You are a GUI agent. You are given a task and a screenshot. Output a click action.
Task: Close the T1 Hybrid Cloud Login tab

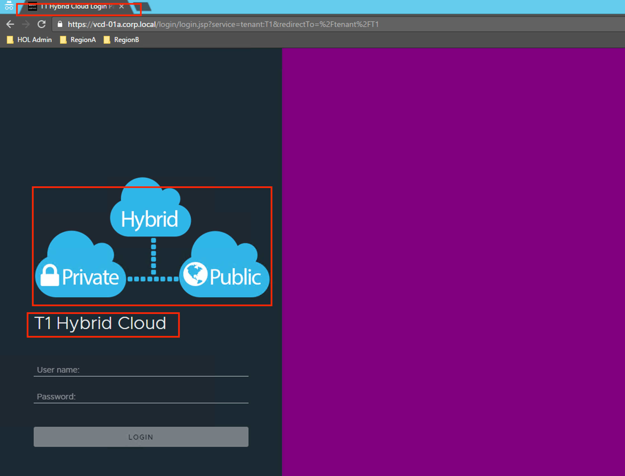point(121,6)
